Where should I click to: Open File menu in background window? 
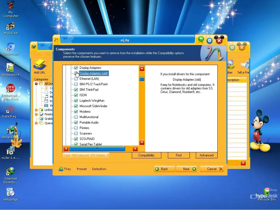[x=48, y=54]
